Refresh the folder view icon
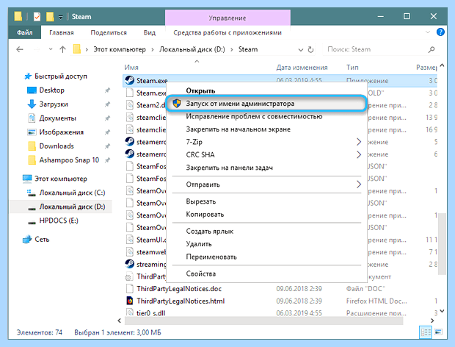455x347 pixels. [310, 50]
